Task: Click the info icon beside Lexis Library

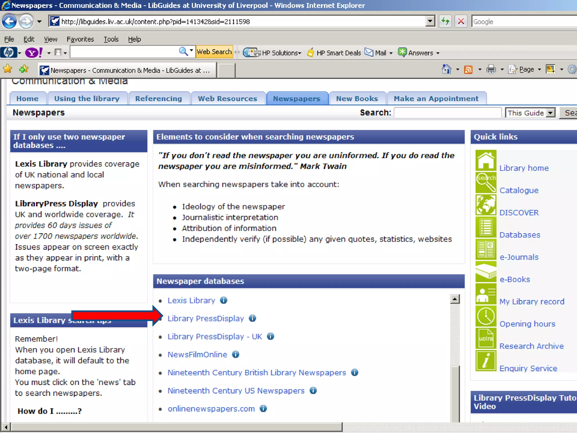Action: coord(224,300)
